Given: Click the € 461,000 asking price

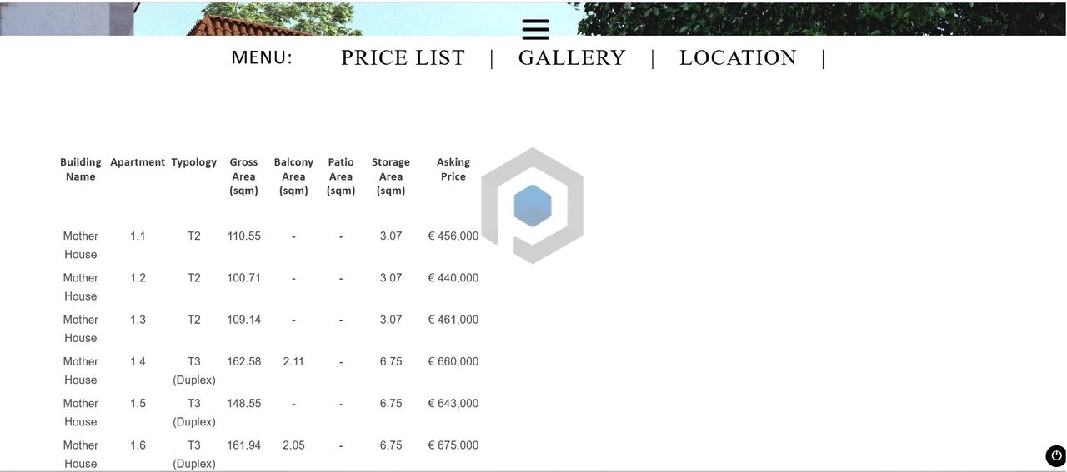Looking at the screenshot, I should (453, 320).
